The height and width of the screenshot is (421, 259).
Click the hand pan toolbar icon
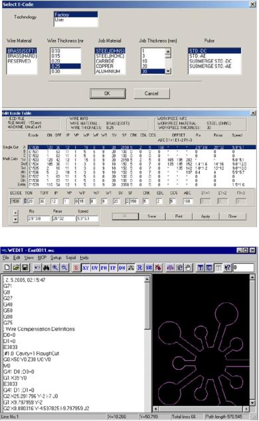pyautogui.click(x=189, y=267)
